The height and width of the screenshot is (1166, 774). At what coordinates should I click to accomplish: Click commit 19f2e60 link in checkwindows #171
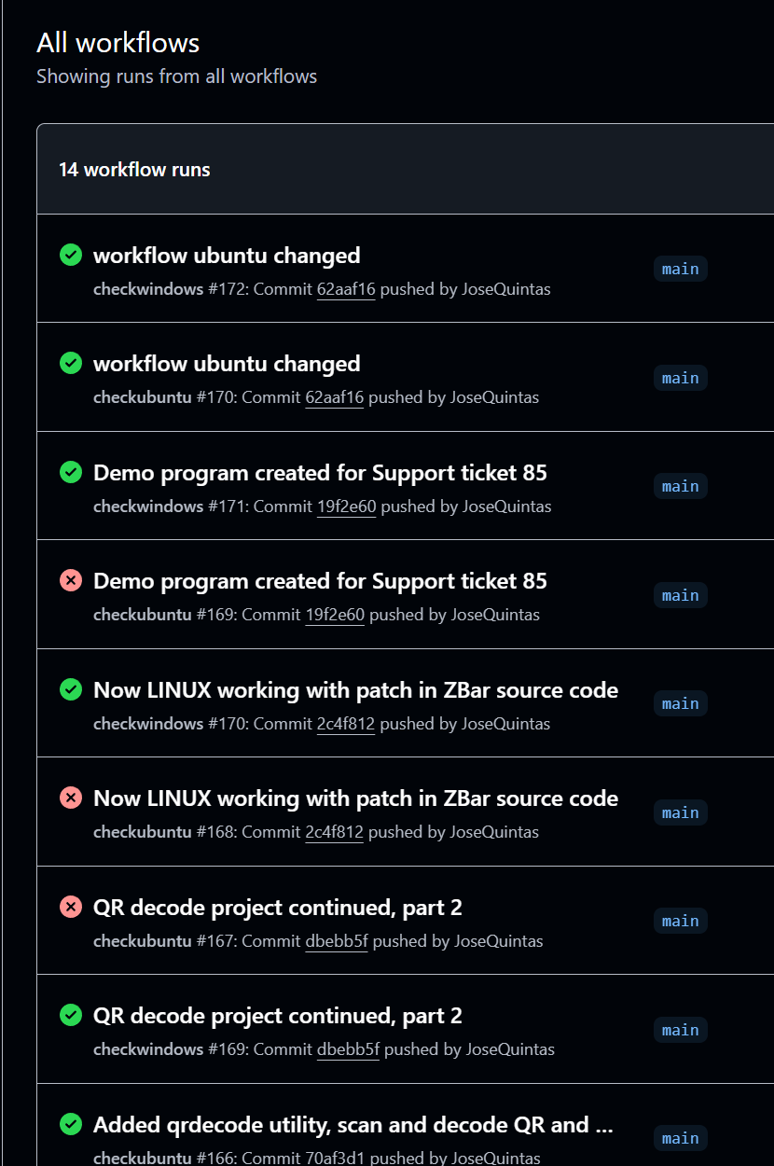coord(346,507)
